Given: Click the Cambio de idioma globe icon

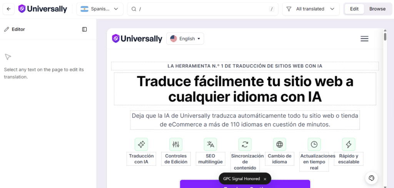Looking at the screenshot, I should tap(279, 144).
